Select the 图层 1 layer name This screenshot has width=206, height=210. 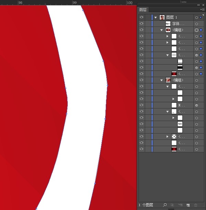point(172,18)
